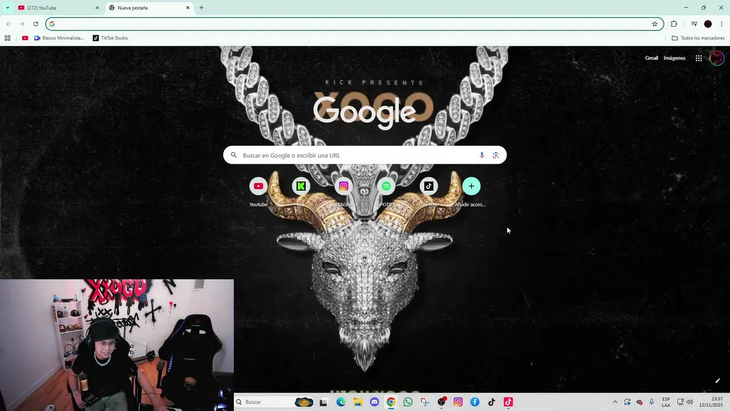Screen dimensions: 730x411
Task: Open the Todos los marcadores folder
Action: pyautogui.click(x=698, y=38)
